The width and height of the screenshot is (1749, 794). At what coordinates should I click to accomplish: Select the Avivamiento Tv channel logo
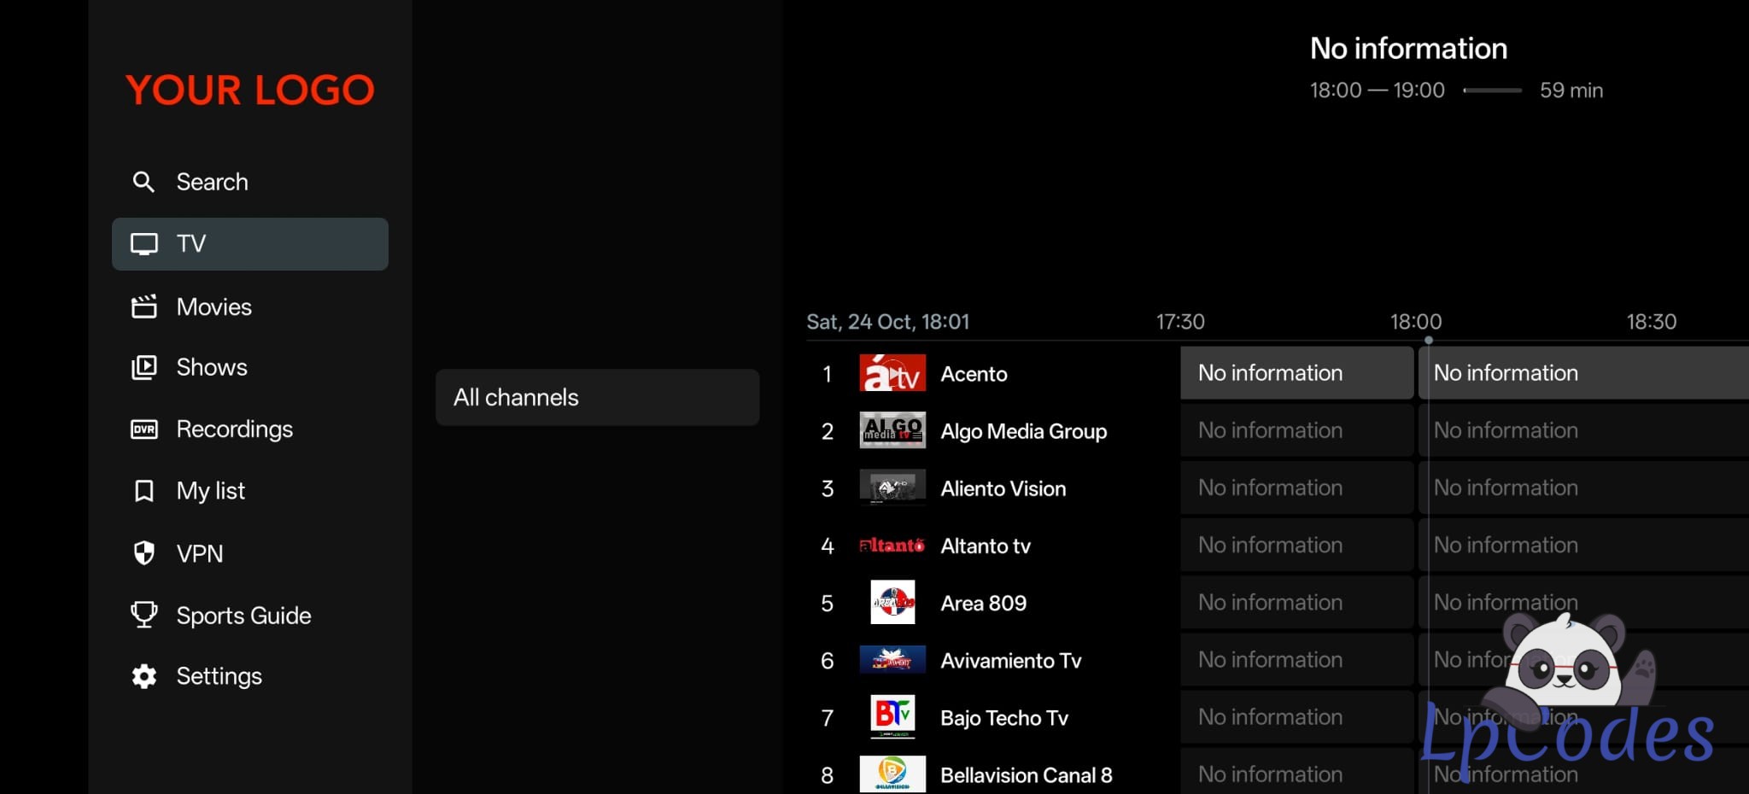892,660
